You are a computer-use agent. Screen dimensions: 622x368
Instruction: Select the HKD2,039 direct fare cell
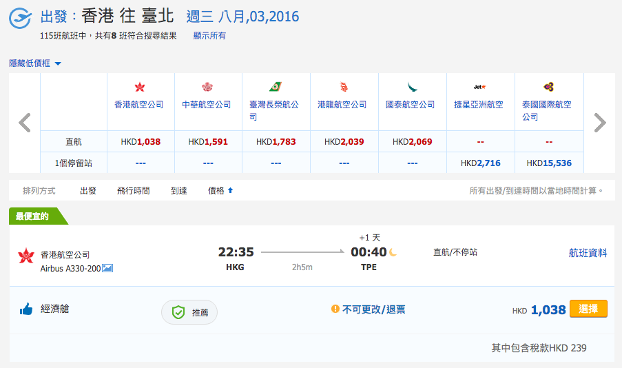tap(344, 142)
